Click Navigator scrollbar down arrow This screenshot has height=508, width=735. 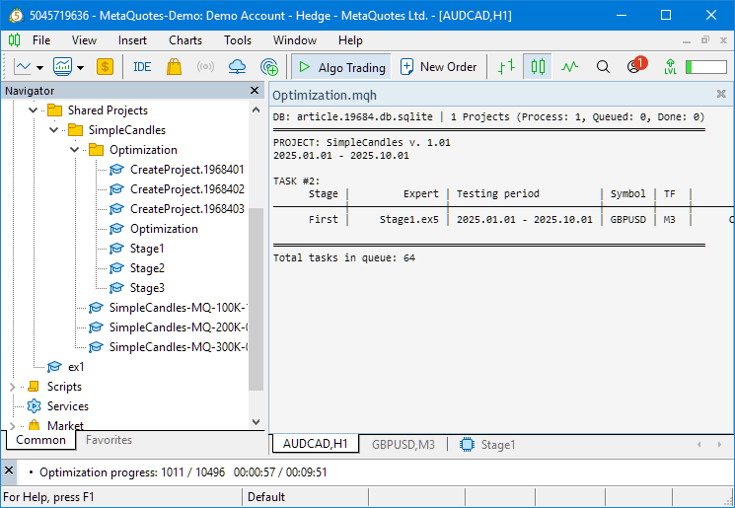[x=256, y=422]
